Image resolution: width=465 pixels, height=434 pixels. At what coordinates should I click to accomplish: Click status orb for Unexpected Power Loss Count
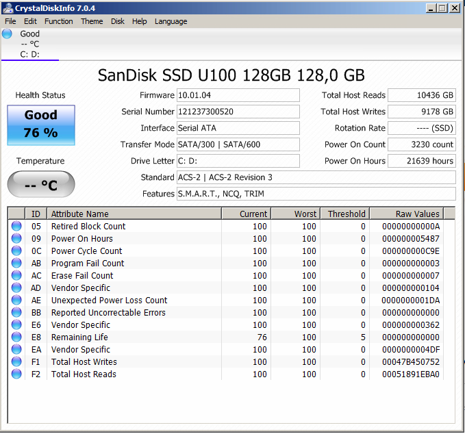(x=16, y=301)
